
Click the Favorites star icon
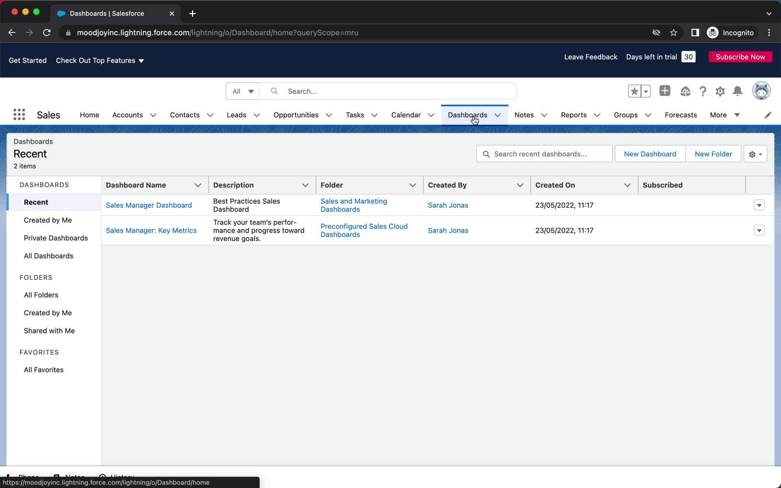[x=634, y=91]
